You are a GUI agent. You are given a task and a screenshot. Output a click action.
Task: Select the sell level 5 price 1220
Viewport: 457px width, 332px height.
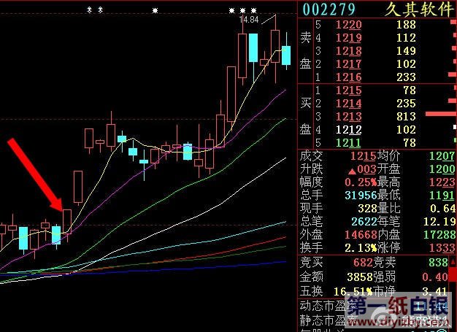[x=348, y=25]
